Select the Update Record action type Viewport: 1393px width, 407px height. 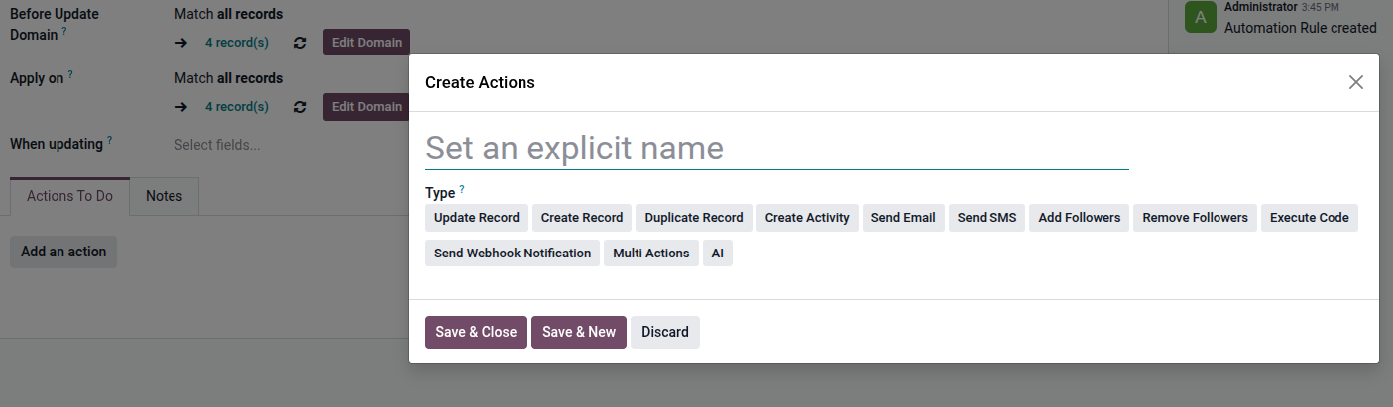click(x=476, y=218)
